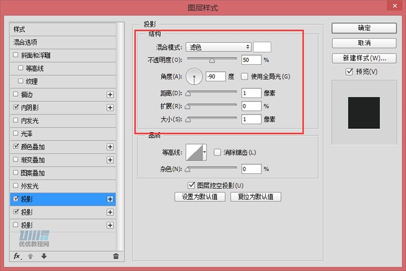Enable the 描边 checkbox
406x271 pixels.
(x=15, y=94)
